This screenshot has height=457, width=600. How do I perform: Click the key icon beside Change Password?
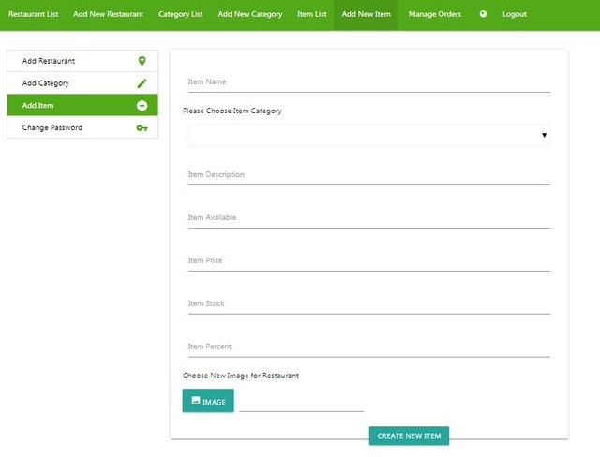(142, 128)
